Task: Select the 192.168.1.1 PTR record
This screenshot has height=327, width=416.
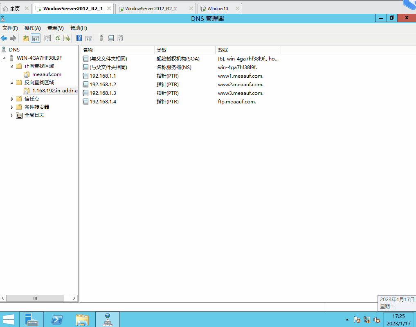Action: point(181,76)
